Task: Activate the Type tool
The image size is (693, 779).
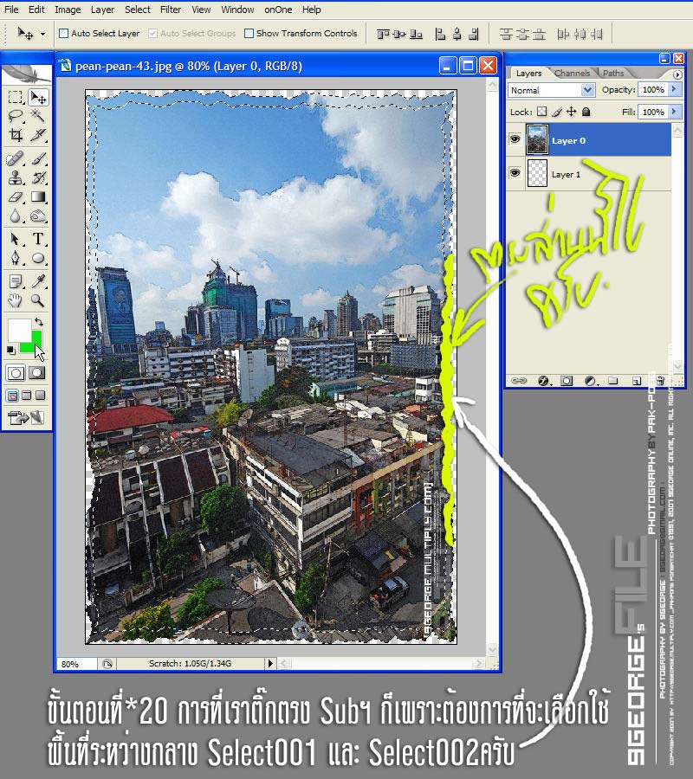Action: click(x=38, y=240)
